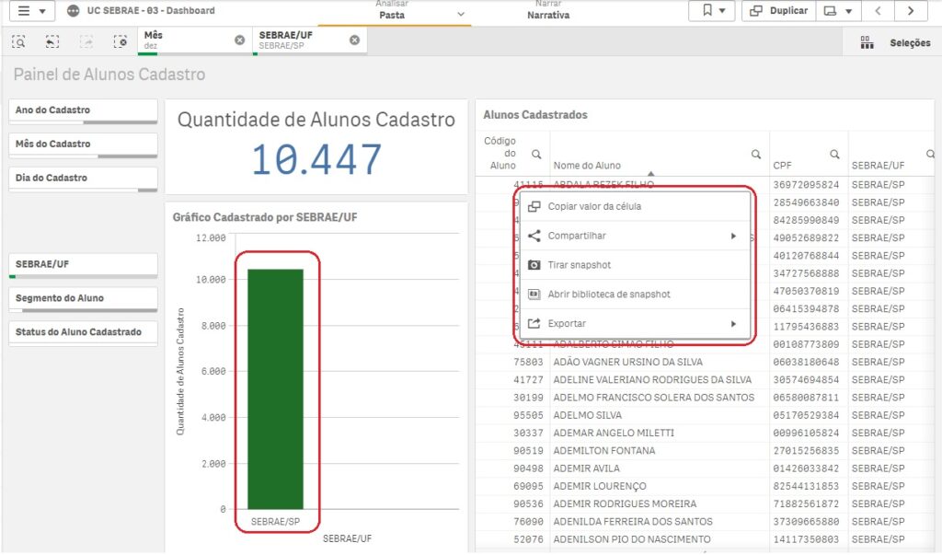Open the smart search selection tool
The height and width of the screenshot is (555, 942).
[18, 41]
